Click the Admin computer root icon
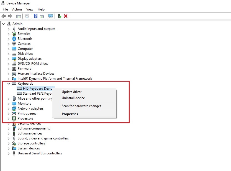Viewport: 231px width, 171px height. 9,24
